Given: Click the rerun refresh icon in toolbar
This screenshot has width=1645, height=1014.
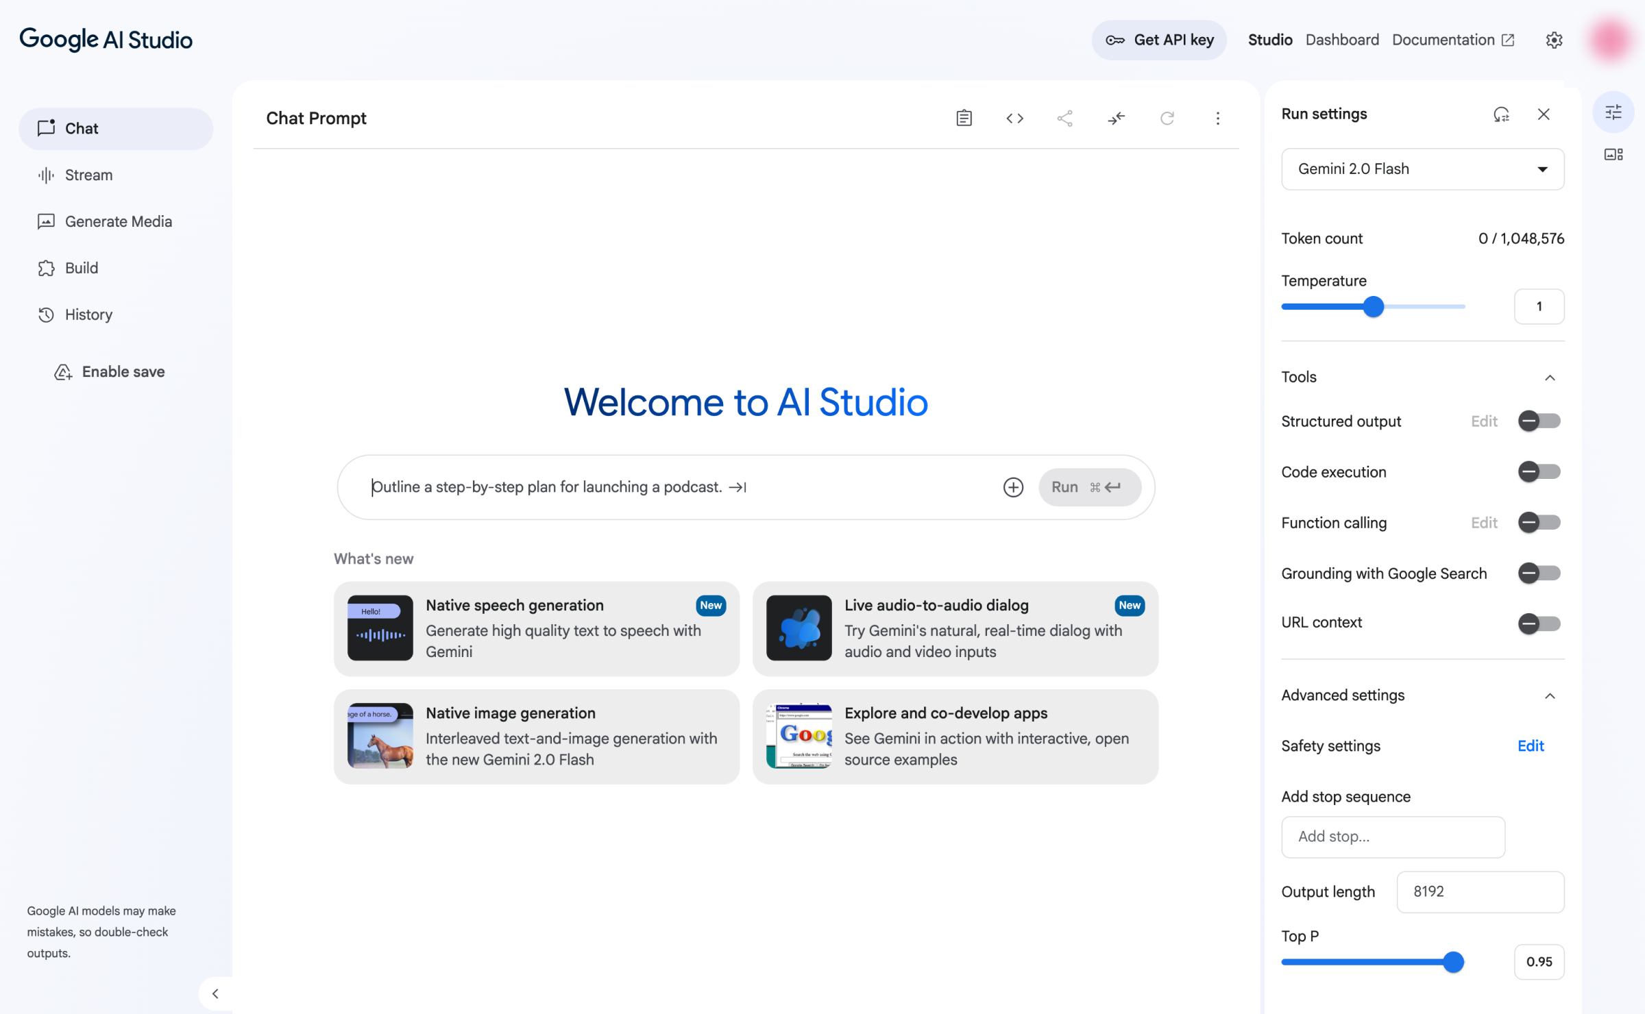Looking at the screenshot, I should [1167, 119].
